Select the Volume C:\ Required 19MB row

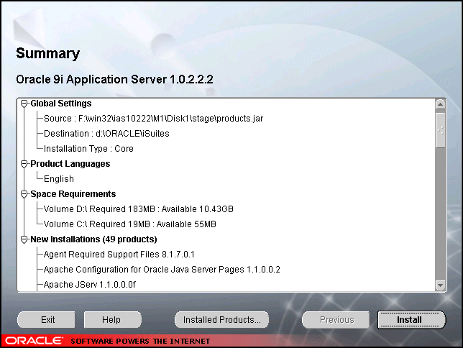130,224
